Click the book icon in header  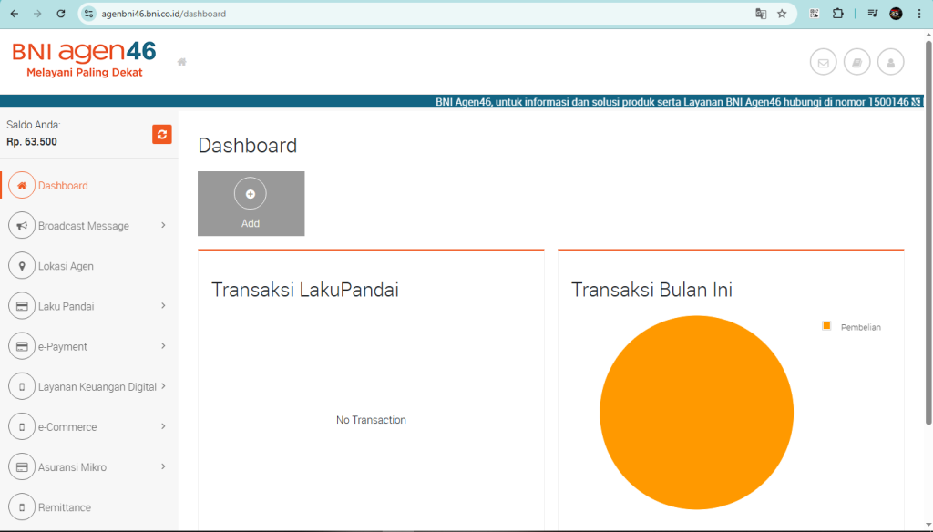[x=856, y=63]
